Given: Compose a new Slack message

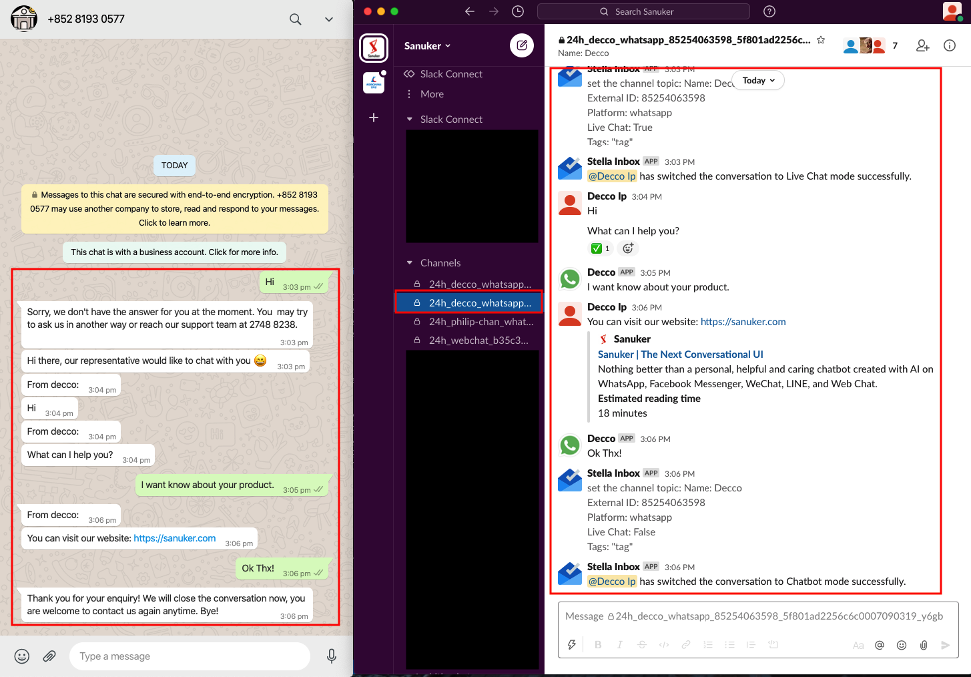Looking at the screenshot, I should tap(522, 45).
